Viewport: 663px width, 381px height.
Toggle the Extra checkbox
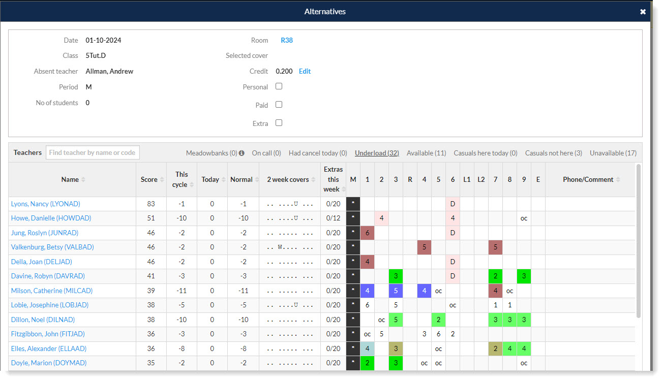click(x=279, y=123)
